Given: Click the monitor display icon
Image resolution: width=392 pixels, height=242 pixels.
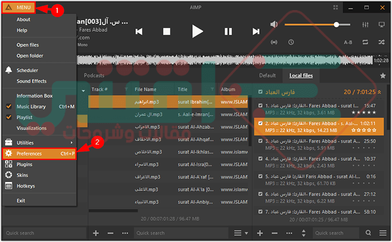Looking at the screenshot, I should pyautogui.click(x=381, y=25).
